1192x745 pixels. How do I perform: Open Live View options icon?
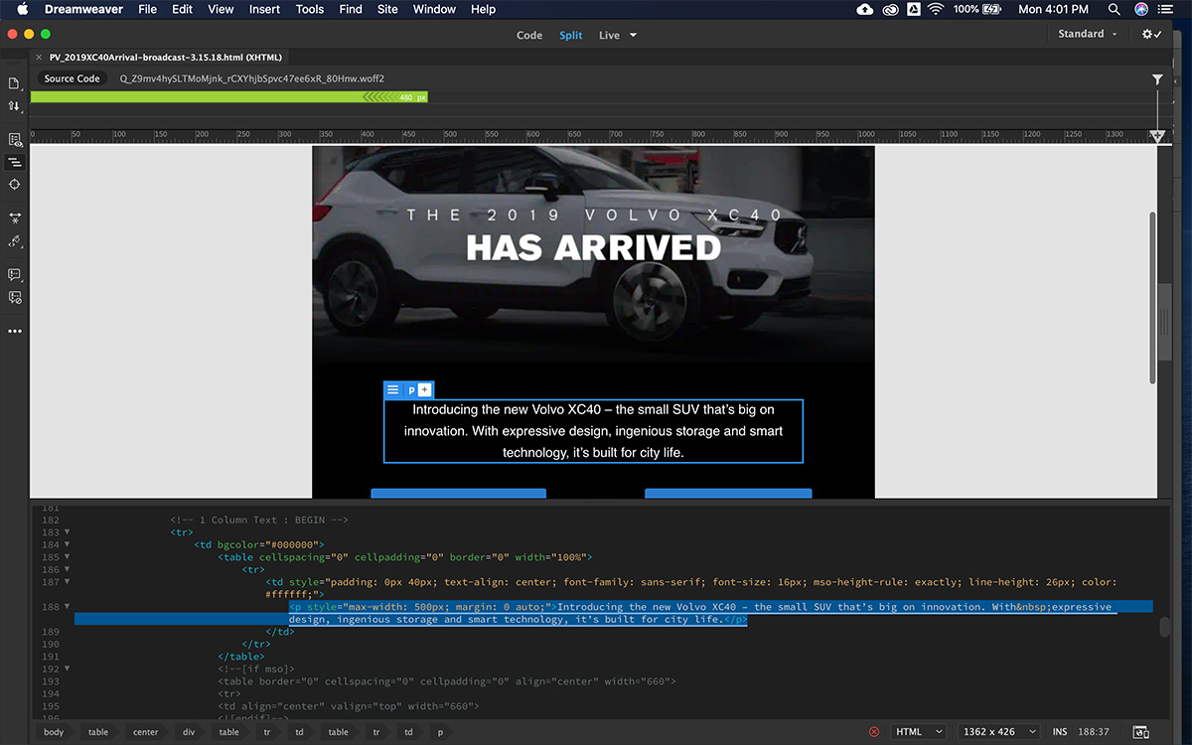15,140
